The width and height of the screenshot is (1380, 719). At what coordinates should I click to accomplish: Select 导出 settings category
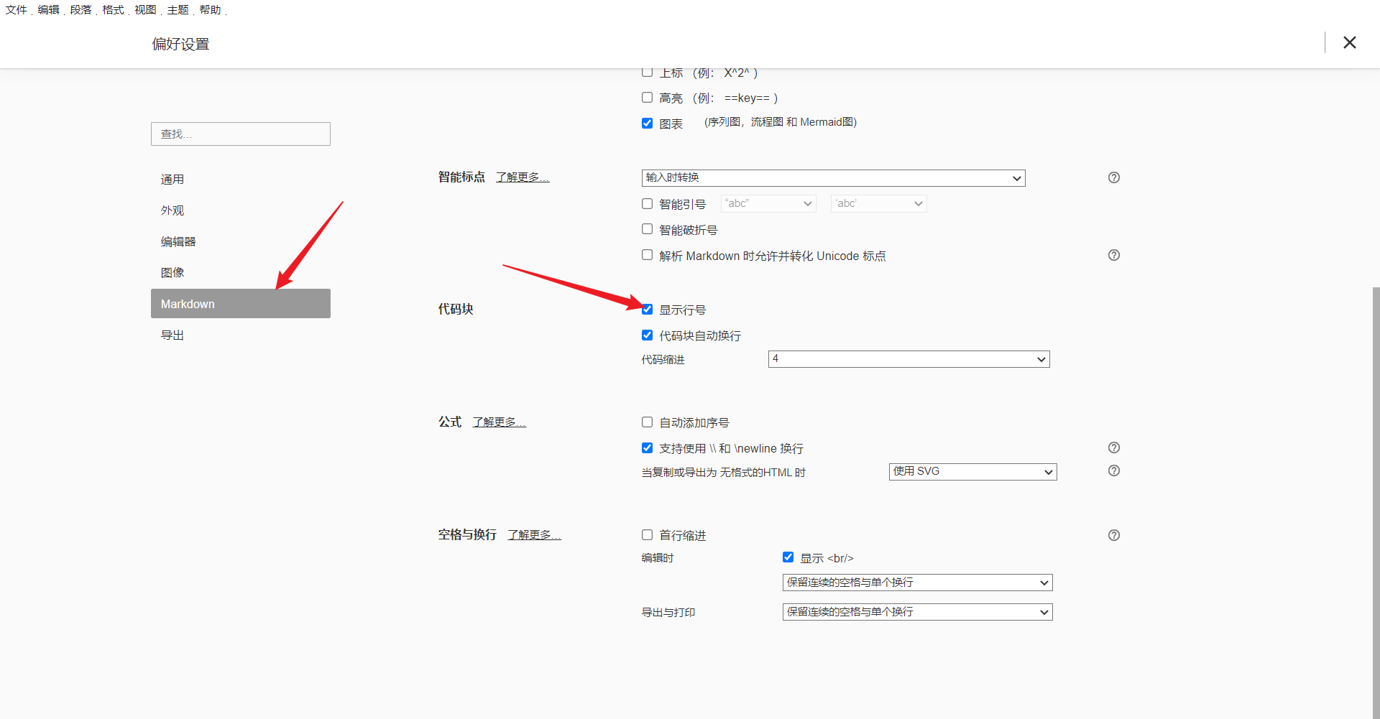pyautogui.click(x=241, y=335)
